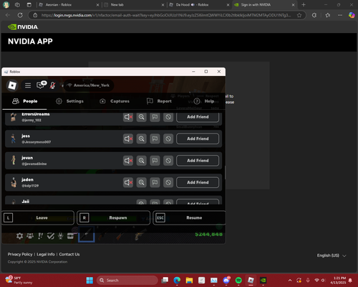Switch to the Report tab
The height and width of the screenshot is (287, 358).
[159, 101]
